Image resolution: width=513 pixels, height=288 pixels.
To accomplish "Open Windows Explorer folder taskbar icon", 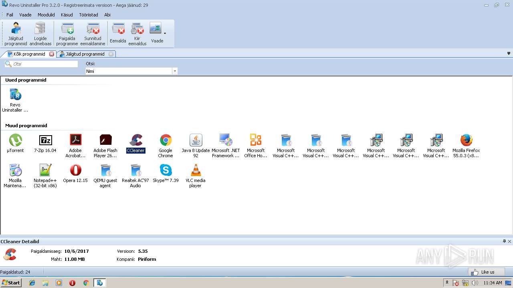I will (45, 283).
